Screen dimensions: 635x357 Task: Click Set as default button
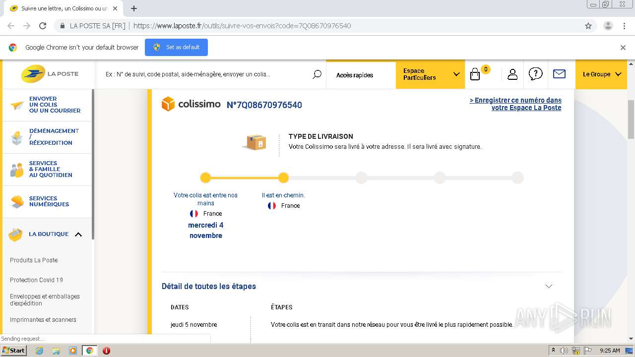tap(176, 47)
